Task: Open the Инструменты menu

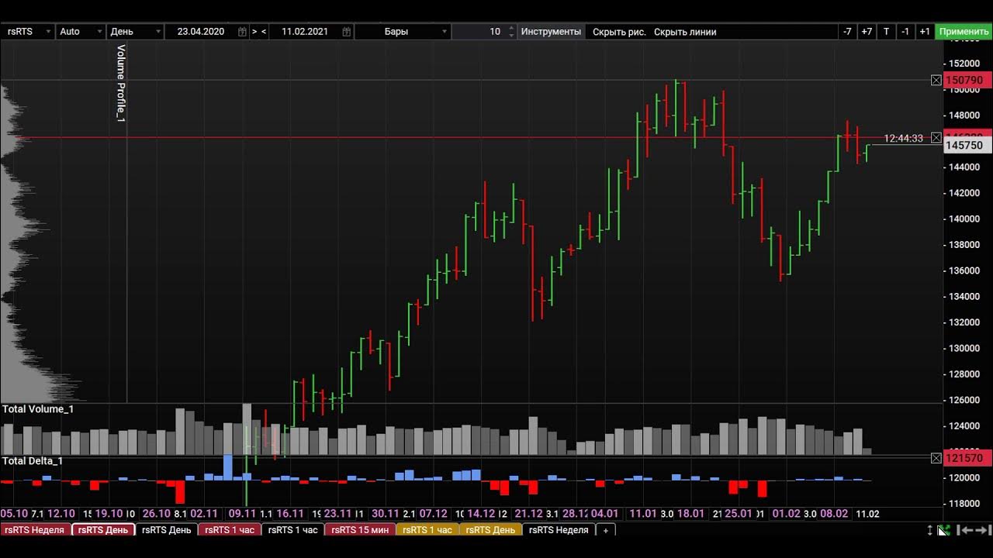Action: click(x=551, y=32)
